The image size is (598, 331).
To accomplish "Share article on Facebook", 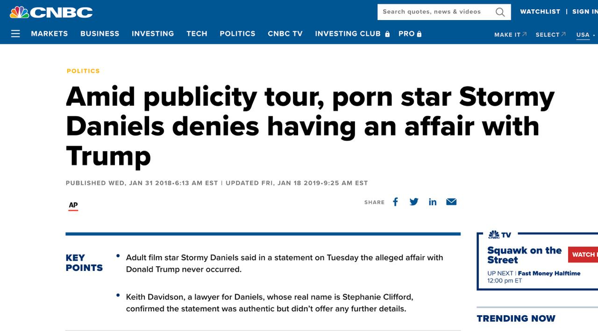I will [395, 202].
